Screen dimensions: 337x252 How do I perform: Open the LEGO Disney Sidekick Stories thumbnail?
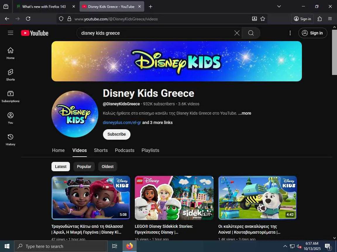(174, 198)
